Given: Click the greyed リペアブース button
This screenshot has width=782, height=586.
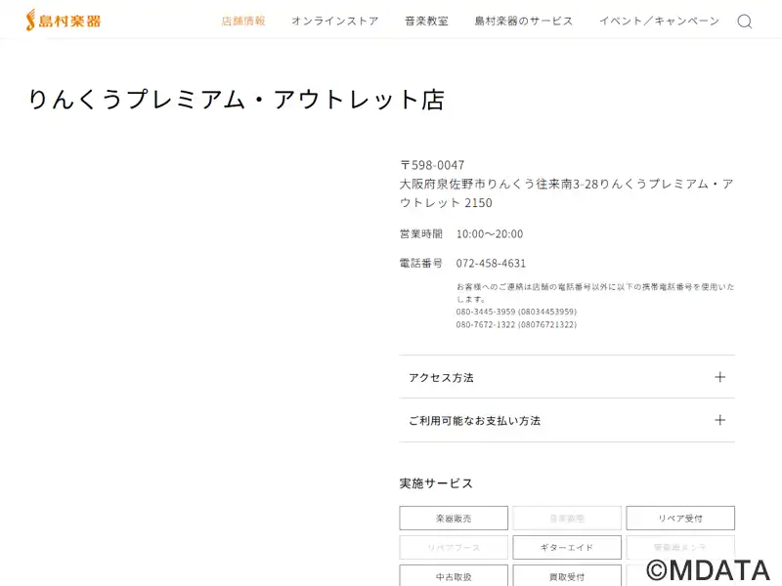Looking at the screenshot, I should pos(454,548).
